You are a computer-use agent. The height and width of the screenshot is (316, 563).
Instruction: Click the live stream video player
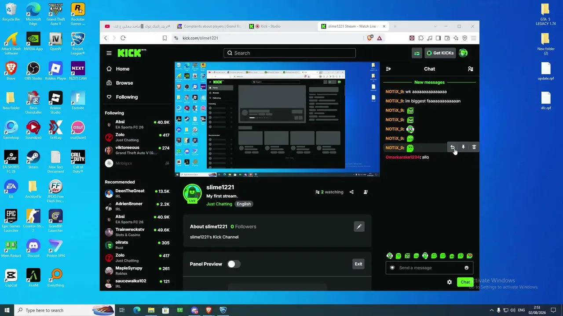(277, 119)
